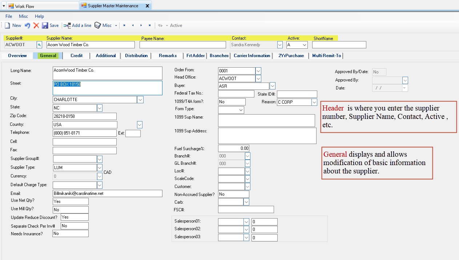Go to the previous record arrow

pos(133,25)
